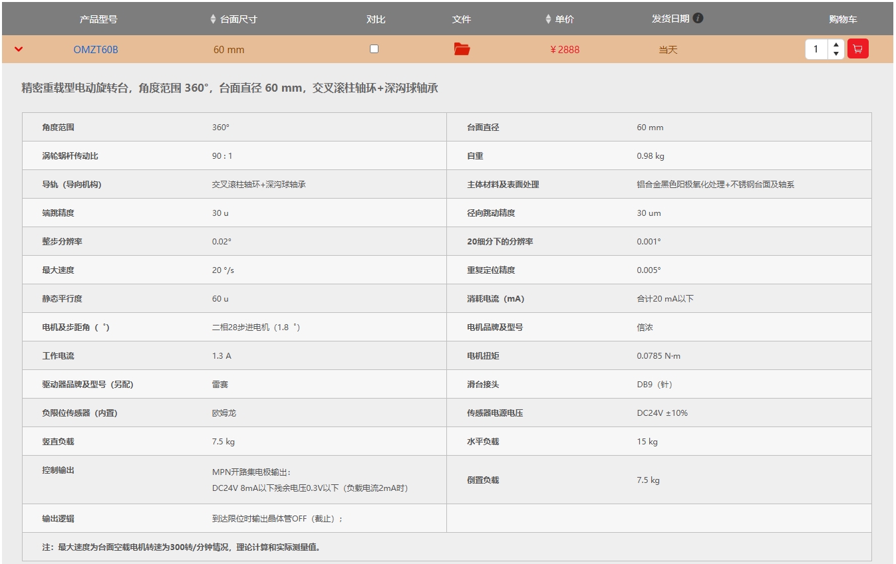This screenshot has height=564, width=896.
Task: Open the red file folder icon
Action: click(462, 49)
